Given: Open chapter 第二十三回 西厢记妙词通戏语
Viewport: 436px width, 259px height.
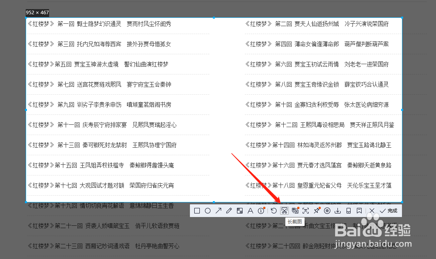Looking at the screenshot, I should coord(103,246).
